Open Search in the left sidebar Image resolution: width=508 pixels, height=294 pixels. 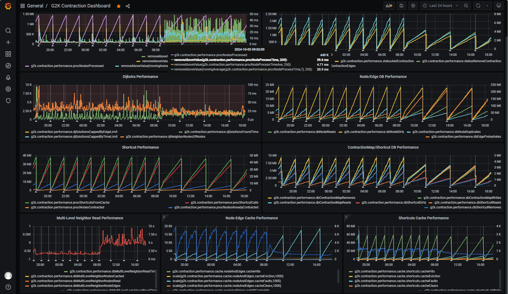pyautogui.click(x=8, y=31)
